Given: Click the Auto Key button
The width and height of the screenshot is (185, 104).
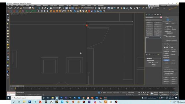Looking at the screenshot, I should (156, 93).
